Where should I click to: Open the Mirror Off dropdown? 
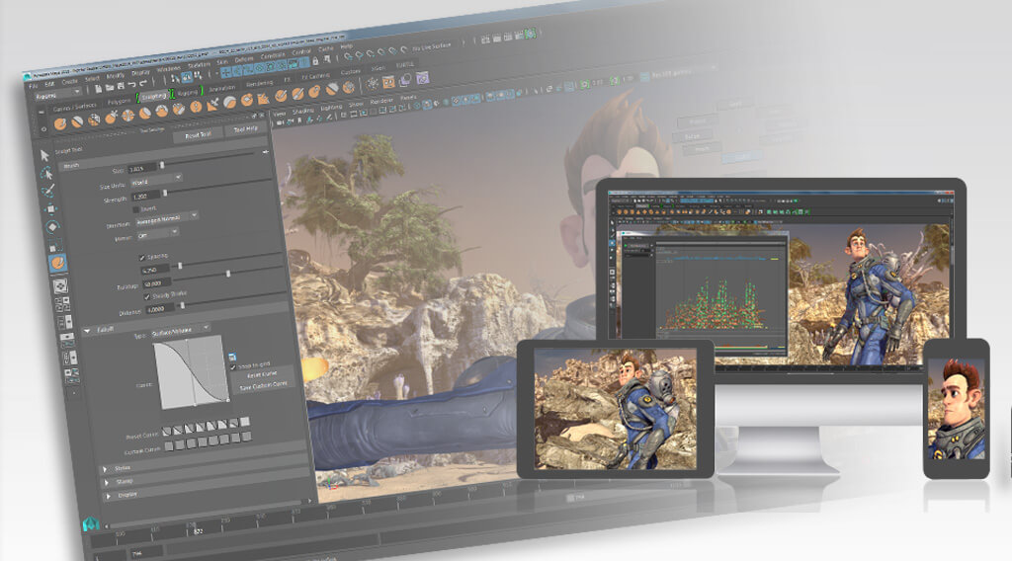(x=158, y=234)
